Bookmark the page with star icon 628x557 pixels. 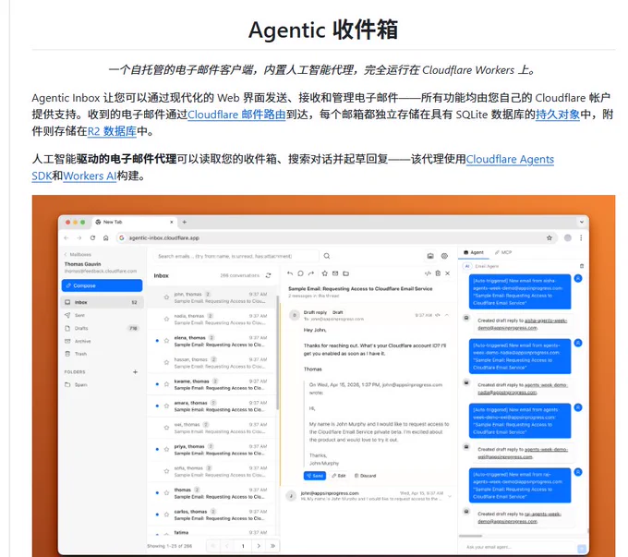(549, 237)
